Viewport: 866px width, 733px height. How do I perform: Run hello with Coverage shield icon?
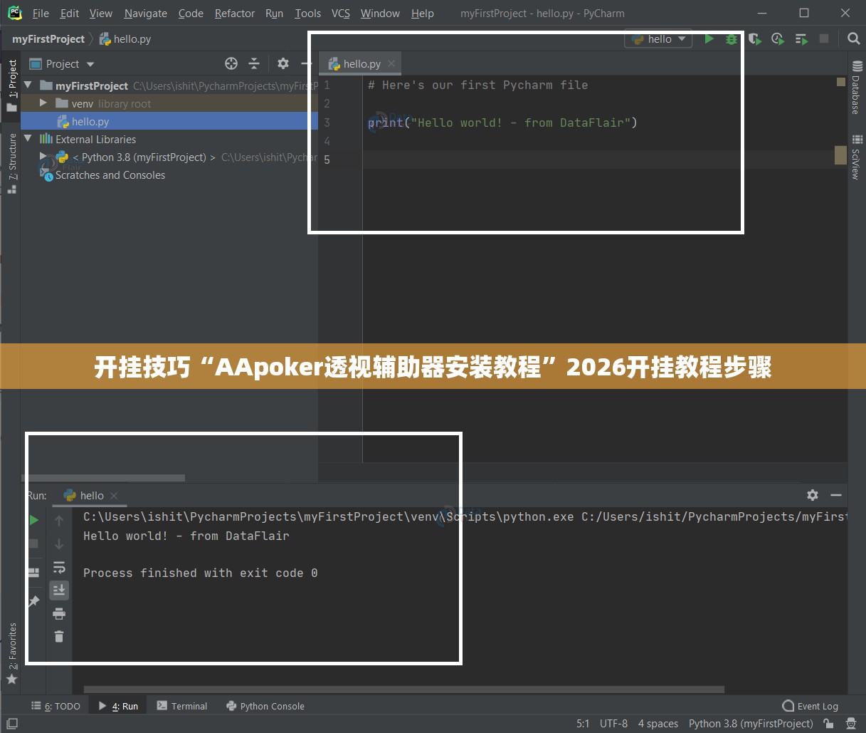click(x=755, y=39)
